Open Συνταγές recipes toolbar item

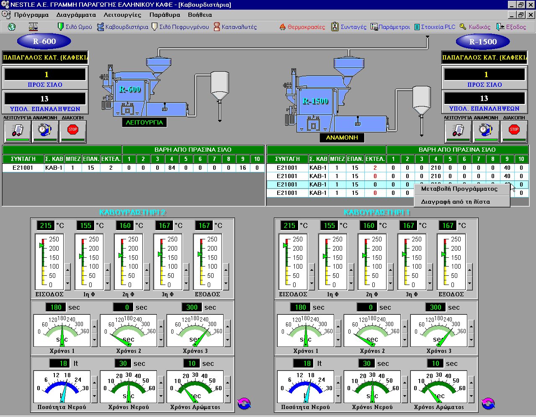(x=349, y=27)
